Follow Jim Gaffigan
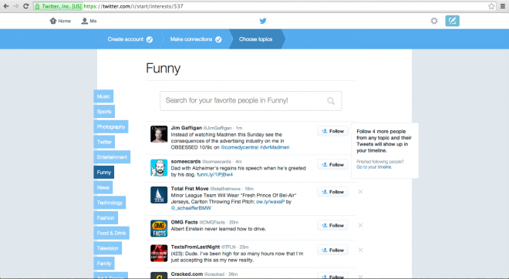The image size is (509, 279). pos(332,131)
